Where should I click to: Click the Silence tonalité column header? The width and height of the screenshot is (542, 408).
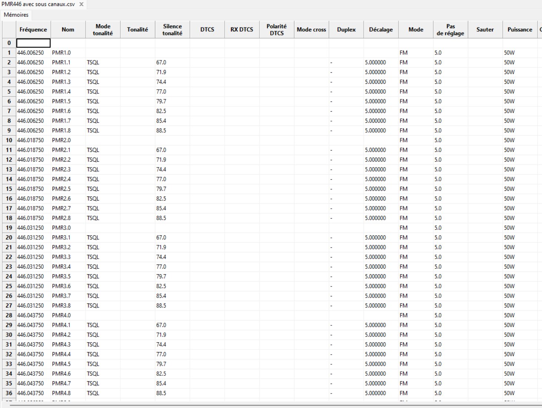pyautogui.click(x=172, y=30)
